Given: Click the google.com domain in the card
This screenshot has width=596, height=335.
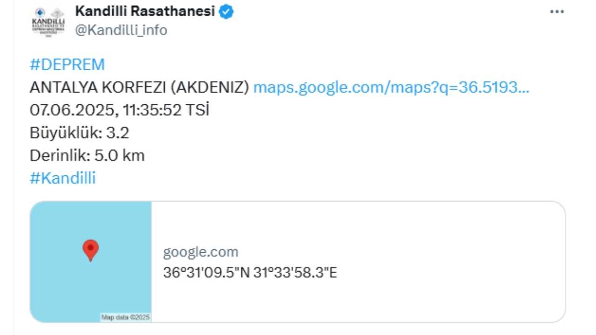Looking at the screenshot, I should tap(200, 252).
